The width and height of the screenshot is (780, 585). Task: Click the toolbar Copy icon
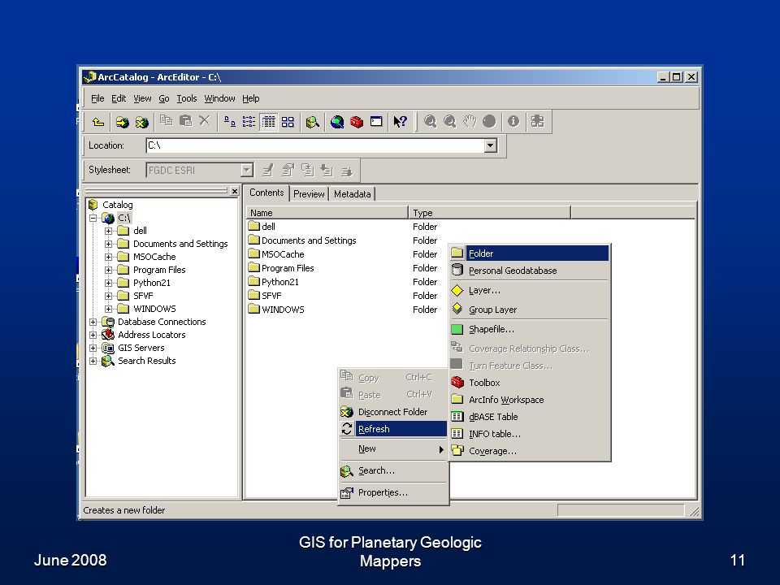point(166,120)
